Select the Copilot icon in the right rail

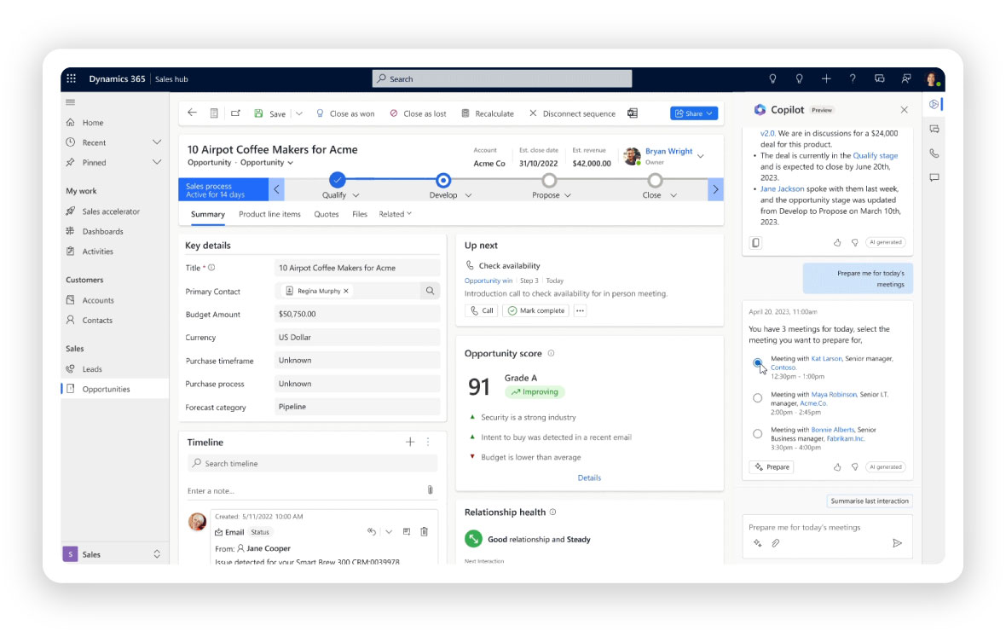point(934,104)
